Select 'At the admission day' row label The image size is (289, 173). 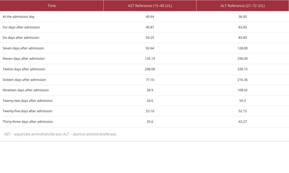[18, 17]
